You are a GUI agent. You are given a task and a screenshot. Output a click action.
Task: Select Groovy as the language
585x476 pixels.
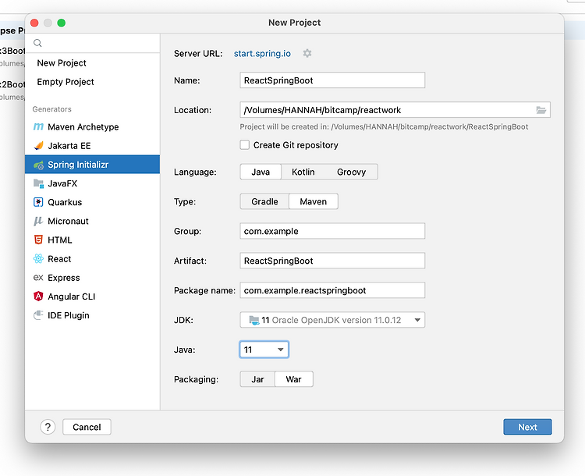(x=351, y=172)
